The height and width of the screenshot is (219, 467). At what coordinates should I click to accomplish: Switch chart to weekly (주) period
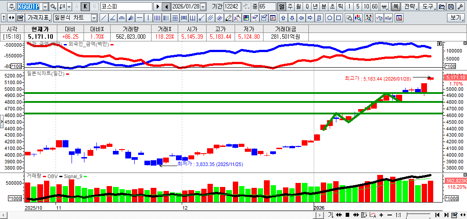coord(290,7)
